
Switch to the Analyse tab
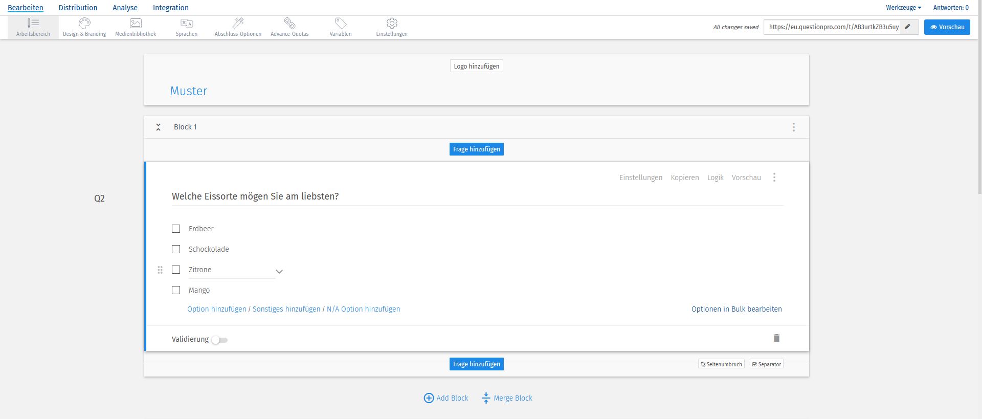(x=125, y=8)
